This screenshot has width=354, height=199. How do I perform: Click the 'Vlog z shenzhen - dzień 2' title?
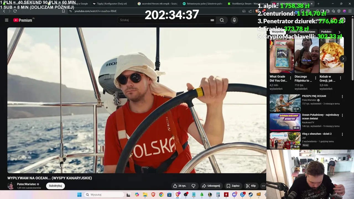click(x=317, y=134)
